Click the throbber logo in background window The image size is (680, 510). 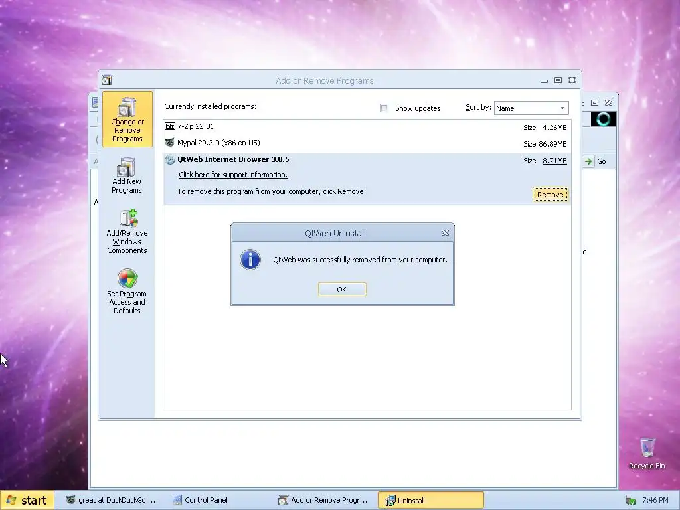[x=603, y=119]
